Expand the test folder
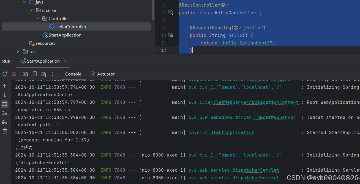Image resolution: width=360 pixels, height=184 pixels. pyautogui.click(x=18, y=51)
